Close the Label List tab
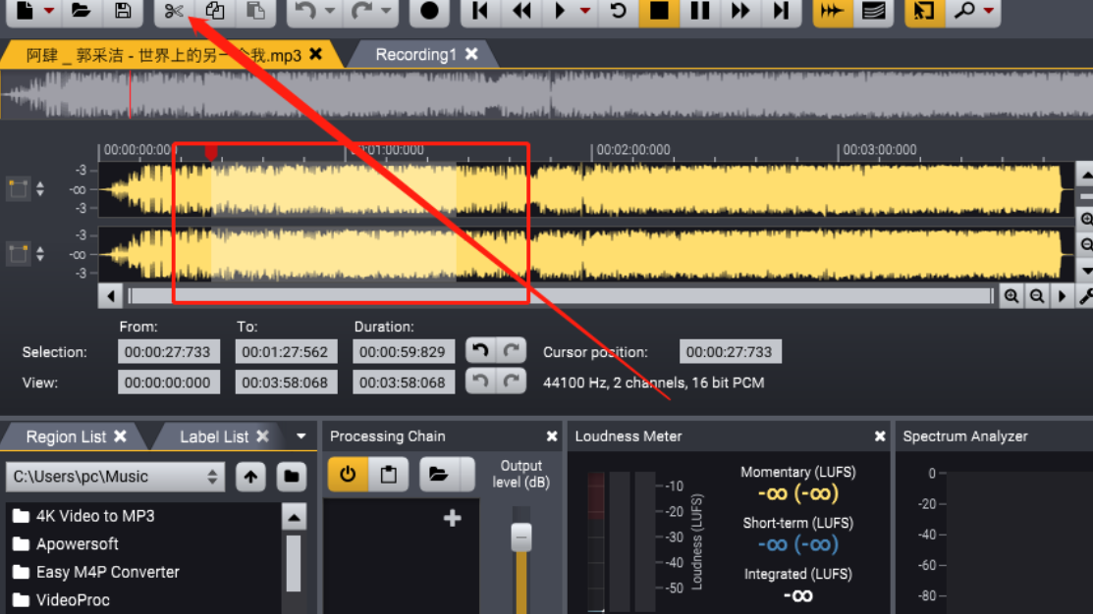Viewport: 1093px width, 614px height. tap(263, 435)
